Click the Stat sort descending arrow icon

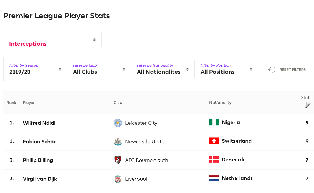click(307, 105)
